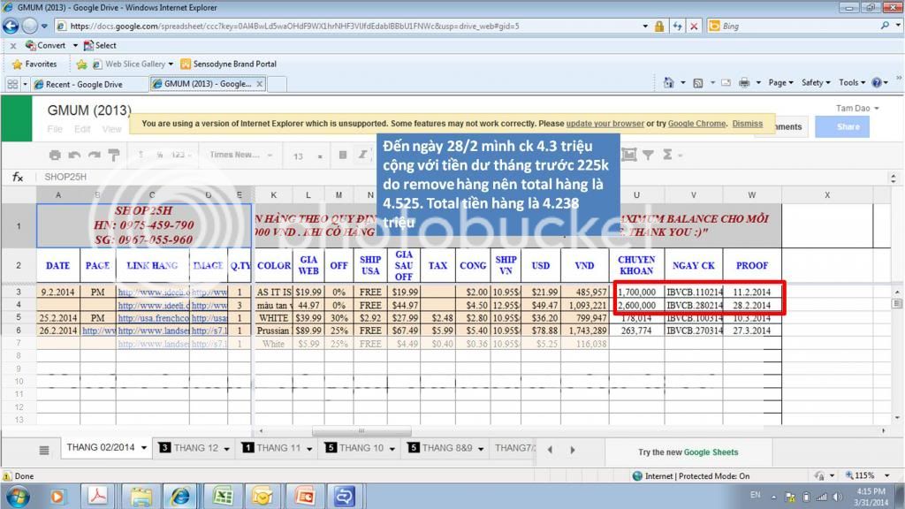Open the Functions sigma icon

pos(668,156)
